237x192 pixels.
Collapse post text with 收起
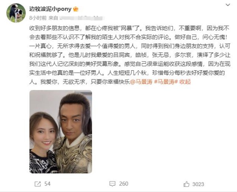[x=185, y=82]
